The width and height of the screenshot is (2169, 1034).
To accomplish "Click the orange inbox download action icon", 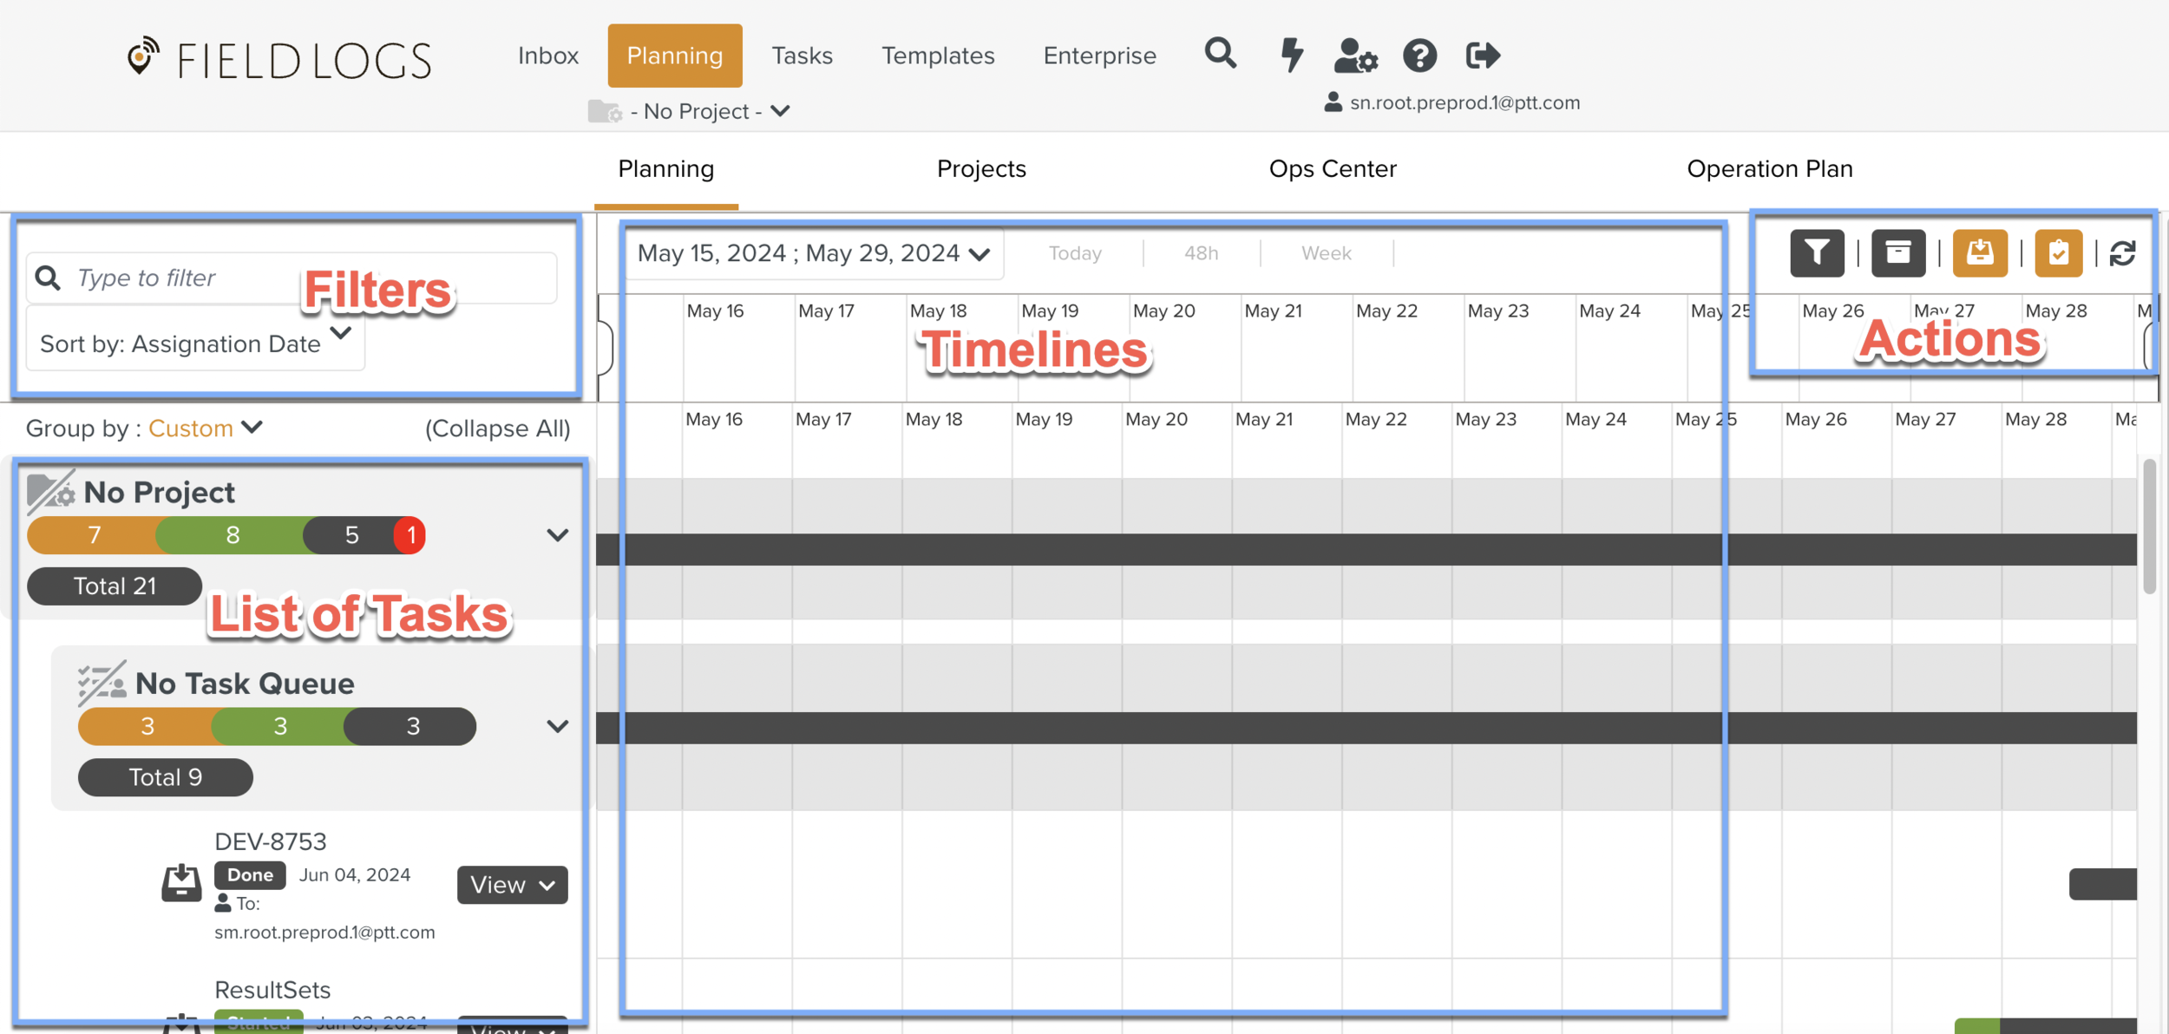I will [1980, 252].
